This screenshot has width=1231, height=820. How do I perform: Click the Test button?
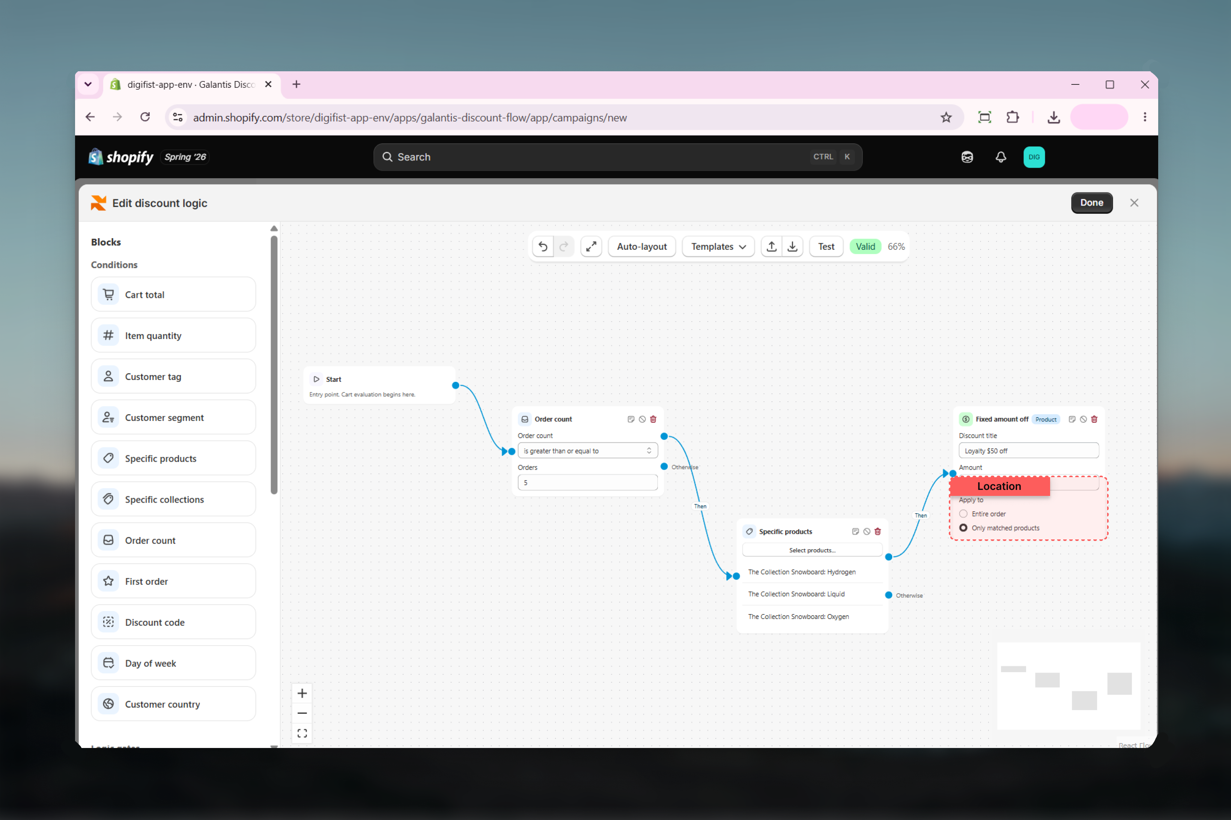tap(826, 246)
